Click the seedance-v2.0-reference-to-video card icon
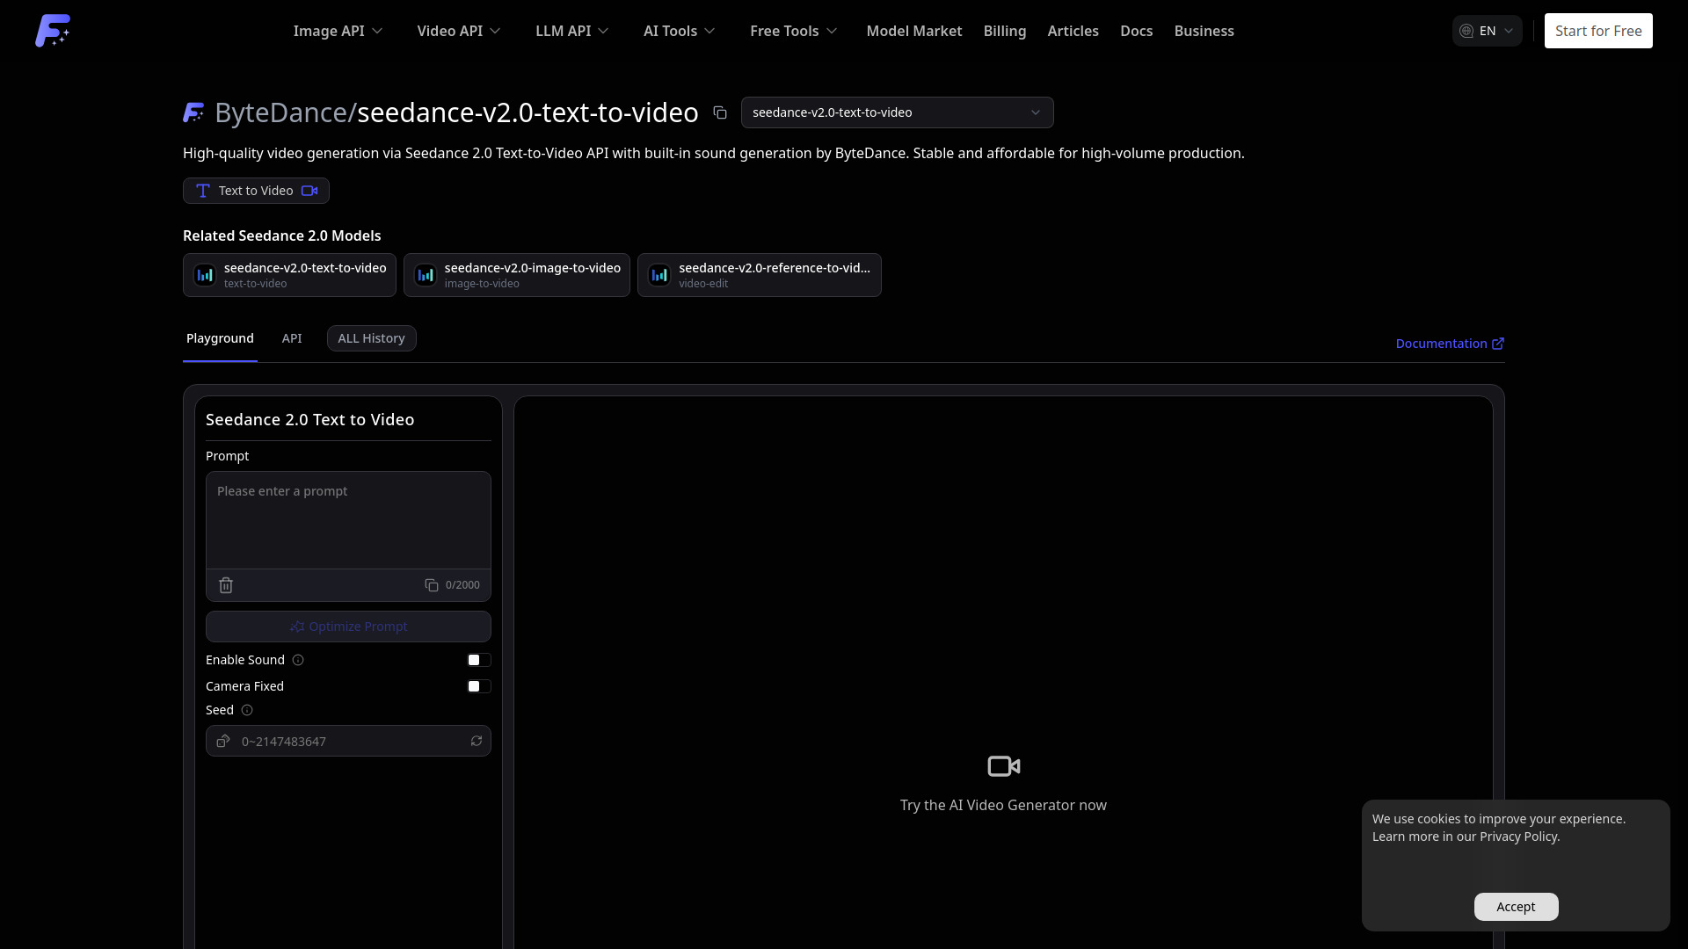This screenshot has width=1688, height=949. (659, 275)
